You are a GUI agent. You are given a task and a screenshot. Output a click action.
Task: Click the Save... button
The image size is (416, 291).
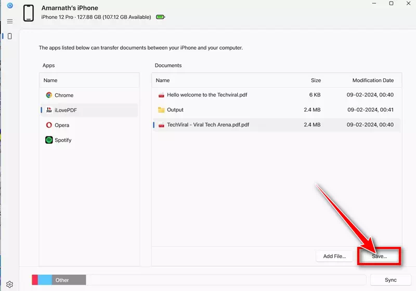point(379,256)
